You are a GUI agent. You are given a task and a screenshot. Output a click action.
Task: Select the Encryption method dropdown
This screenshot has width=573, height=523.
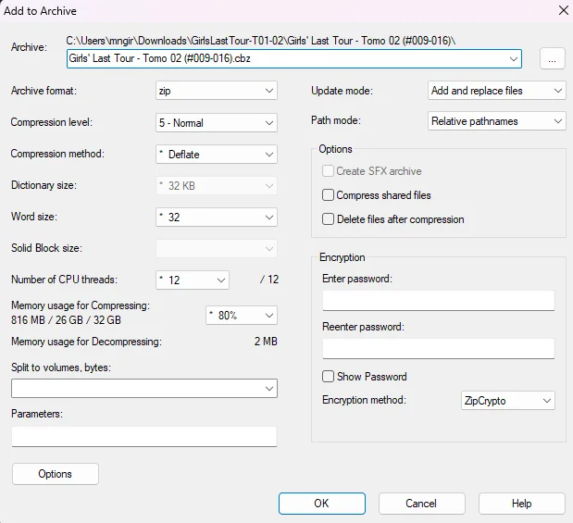(x=507, y=401)
